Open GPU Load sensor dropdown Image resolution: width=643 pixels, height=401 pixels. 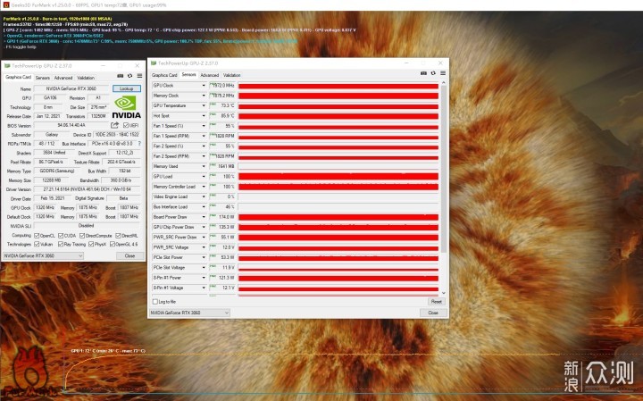pyautogui.click(x=204, y=176)
